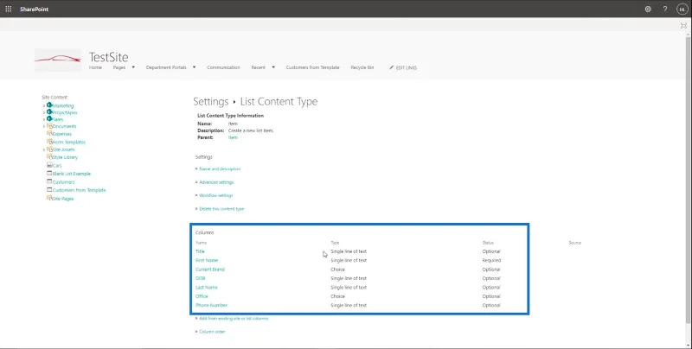The image size is (692, 349).
Task: Open Customers from Template in top navigation
Action: 312,67
